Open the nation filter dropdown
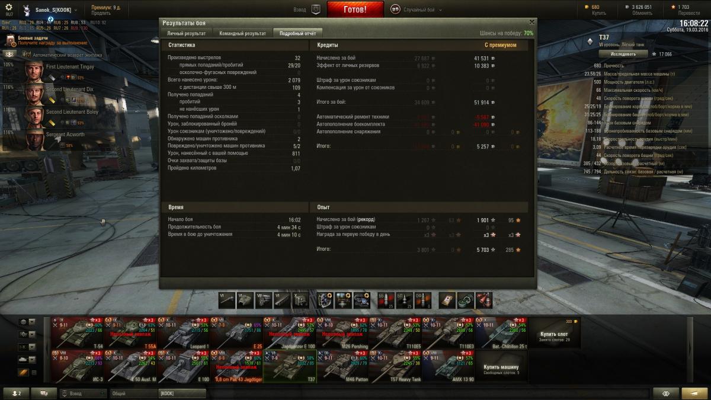Viewport: 711px width, 400px height. click(x=27, y=322)
